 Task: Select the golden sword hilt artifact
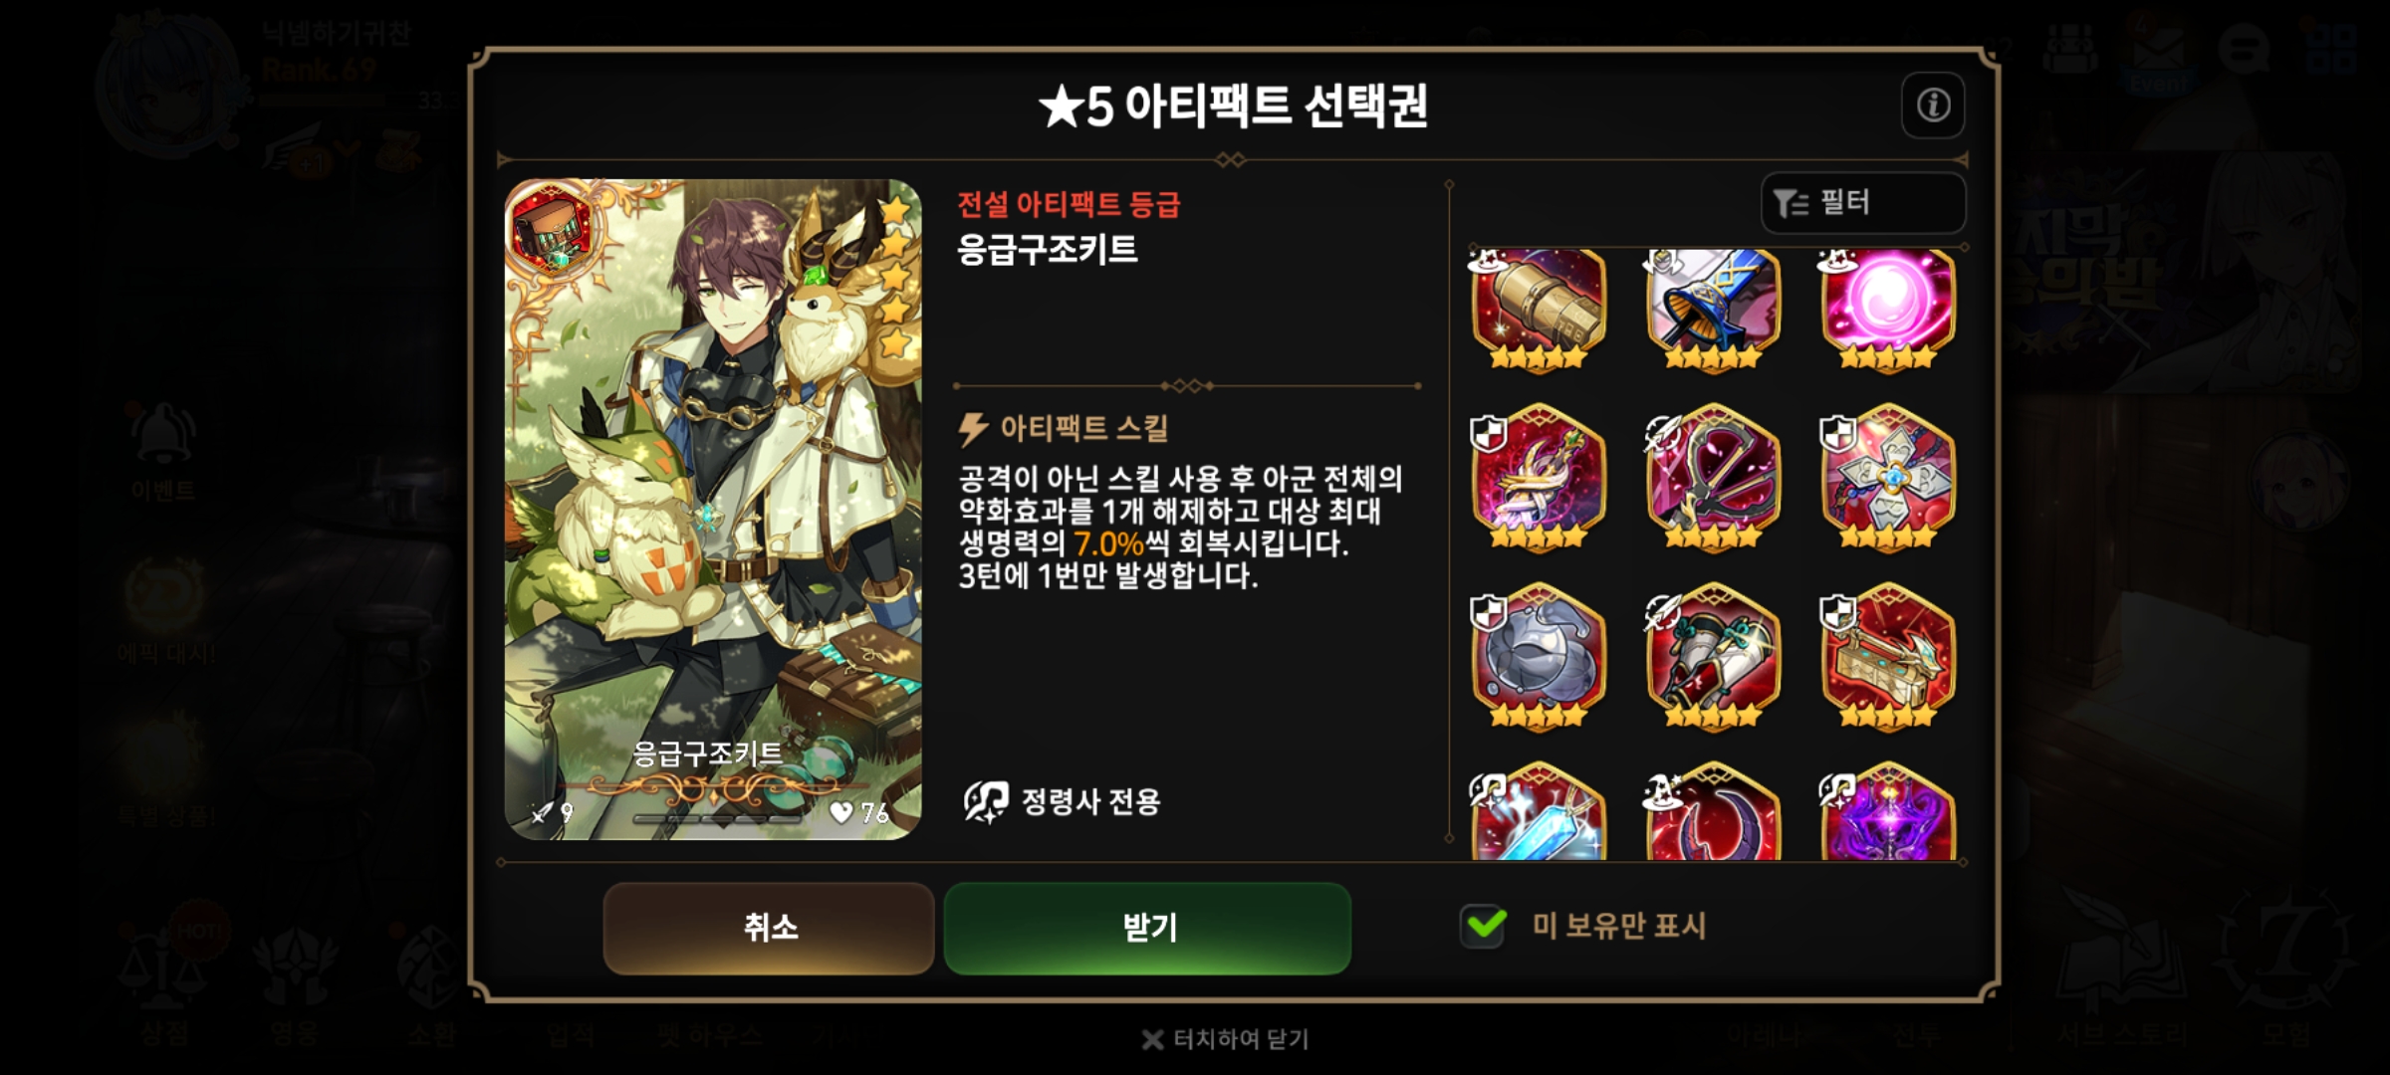tap(1539, 477)
